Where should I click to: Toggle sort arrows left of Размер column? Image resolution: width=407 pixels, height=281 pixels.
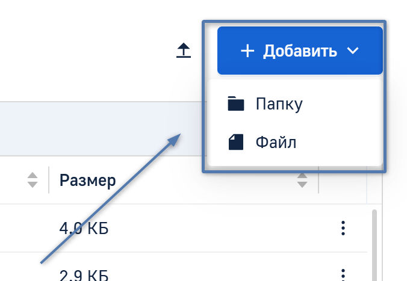pos(33,179)
